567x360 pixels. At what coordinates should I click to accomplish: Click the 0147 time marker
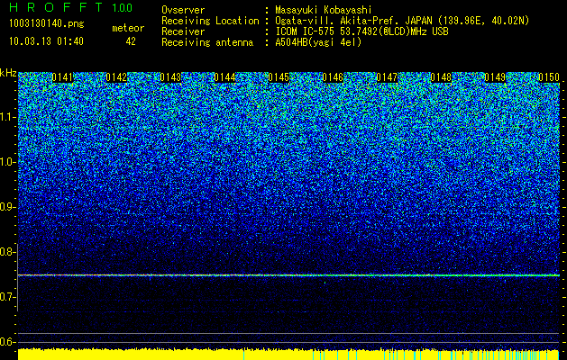[x=387, y=77]
